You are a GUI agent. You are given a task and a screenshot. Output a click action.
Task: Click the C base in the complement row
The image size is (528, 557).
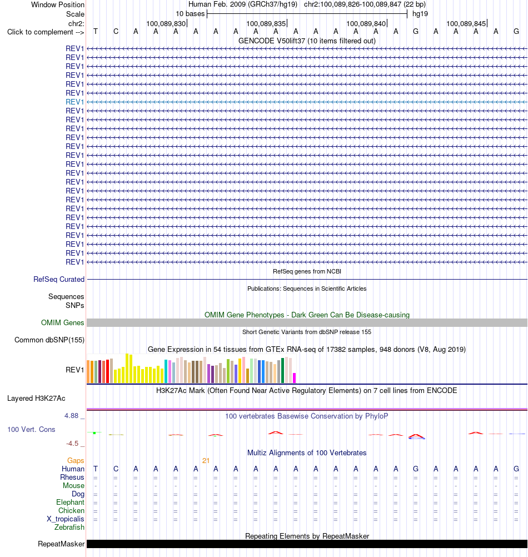point(116,31)
